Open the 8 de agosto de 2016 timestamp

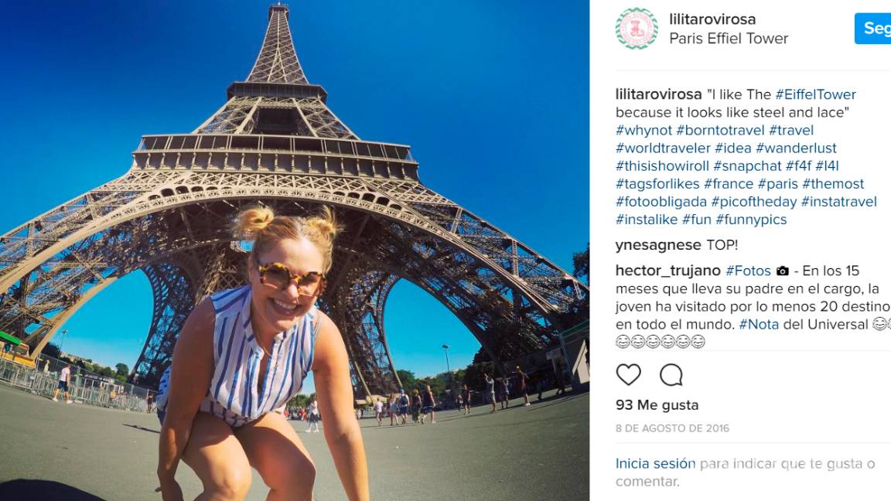pyautogui.click(x=672, y=428)
